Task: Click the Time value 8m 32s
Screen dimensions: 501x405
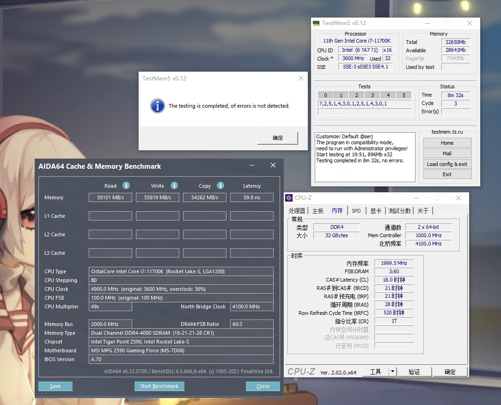Action: click(x=456, y=95)
